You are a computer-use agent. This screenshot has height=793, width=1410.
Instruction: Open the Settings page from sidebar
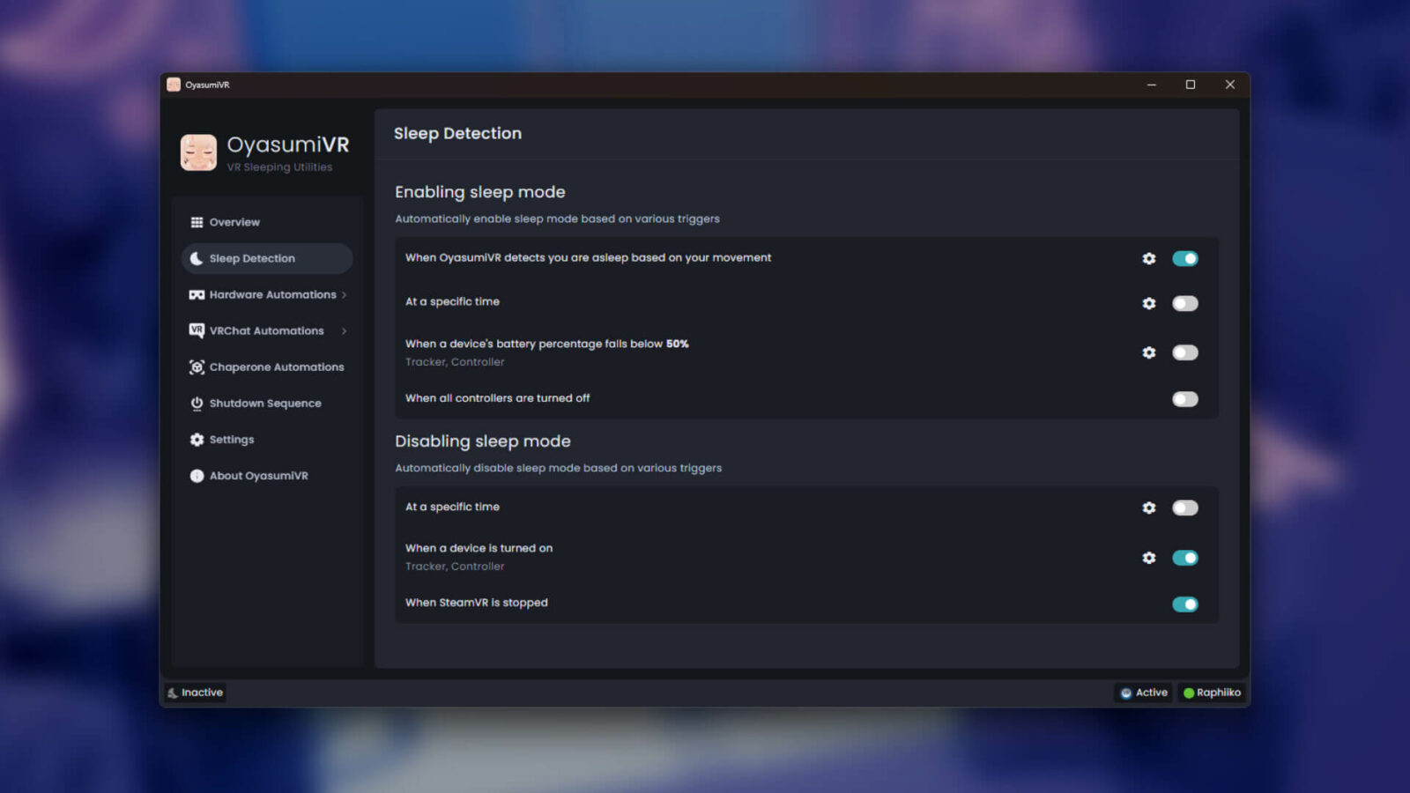[x=231, y=439]
